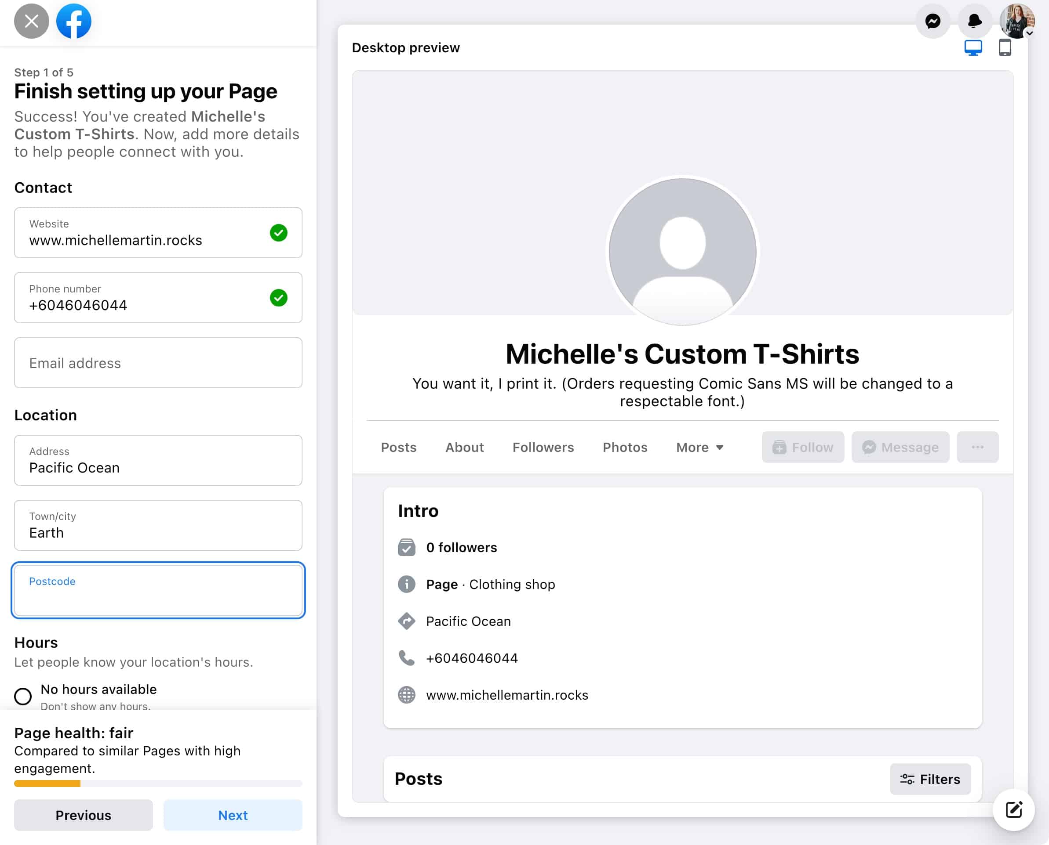Viewport: 1049px width, 845px height.
Task: Click the default profile picture placeholder
Action: pos(683,252)
